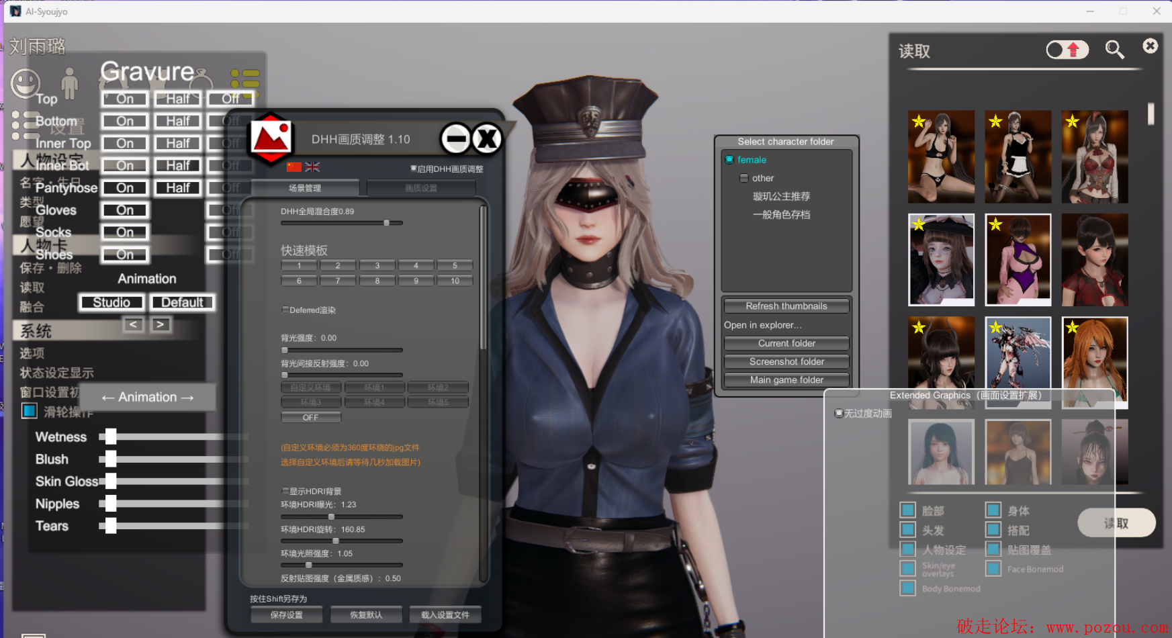The width and height of the screenshot is (1172, 638).
Task: Toggle the Body Bonemod checkbox
Action: coord(907,588)
